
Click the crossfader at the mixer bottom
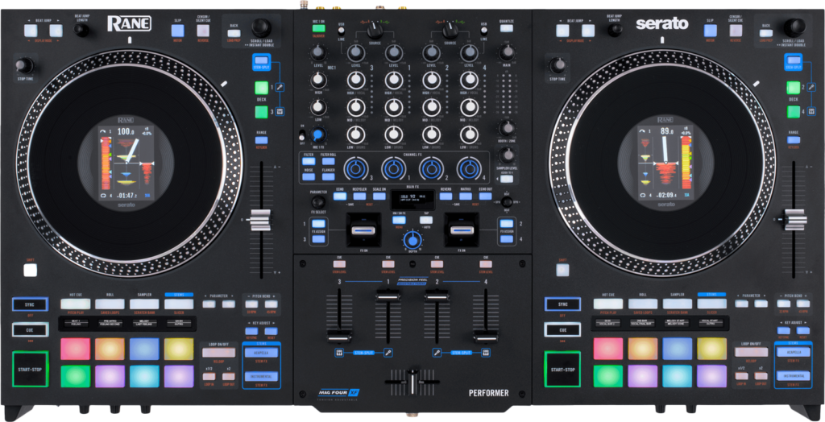[x=412, y=382]
